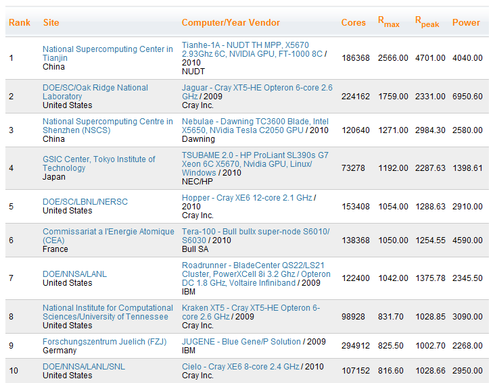495x383 pixels.
Task: Open JUGENE Blue Gene/P Solution link
Action: [x=241, y=341]
